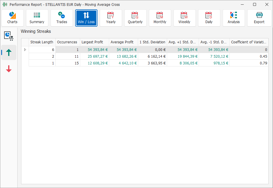This screenshot has width=273, height=188.
Task: Select streak length 2 cell
Action: 42,56
